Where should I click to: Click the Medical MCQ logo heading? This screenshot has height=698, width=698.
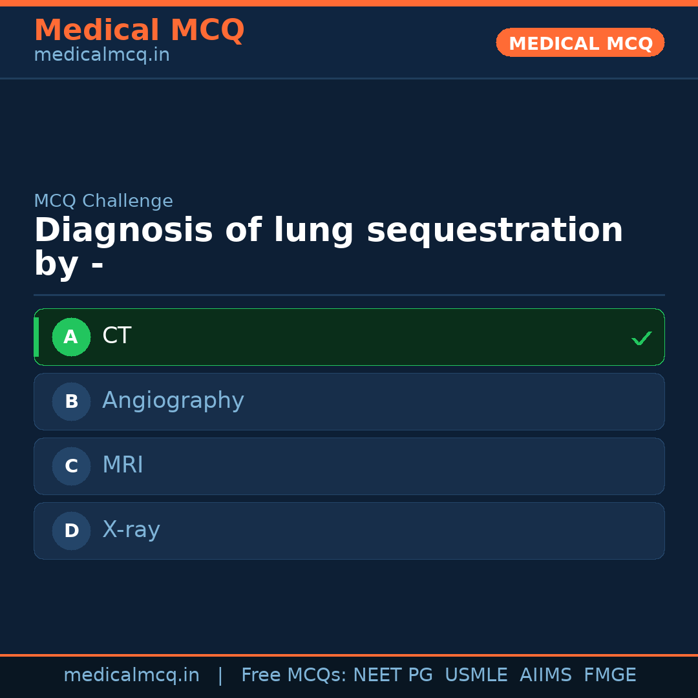139,30
